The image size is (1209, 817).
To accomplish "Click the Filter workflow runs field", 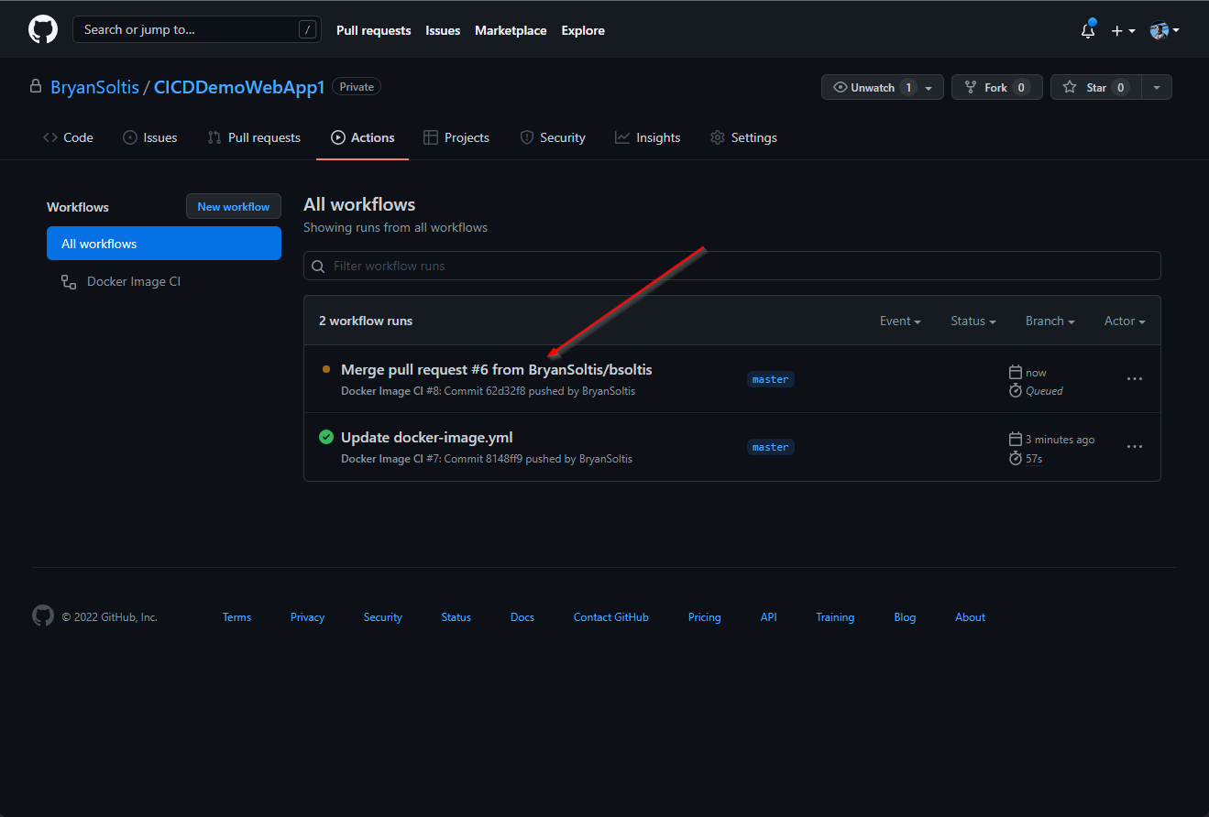I will [731, 266].
